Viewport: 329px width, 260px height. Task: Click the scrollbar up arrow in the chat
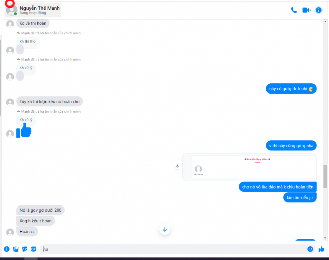point(325,22)
